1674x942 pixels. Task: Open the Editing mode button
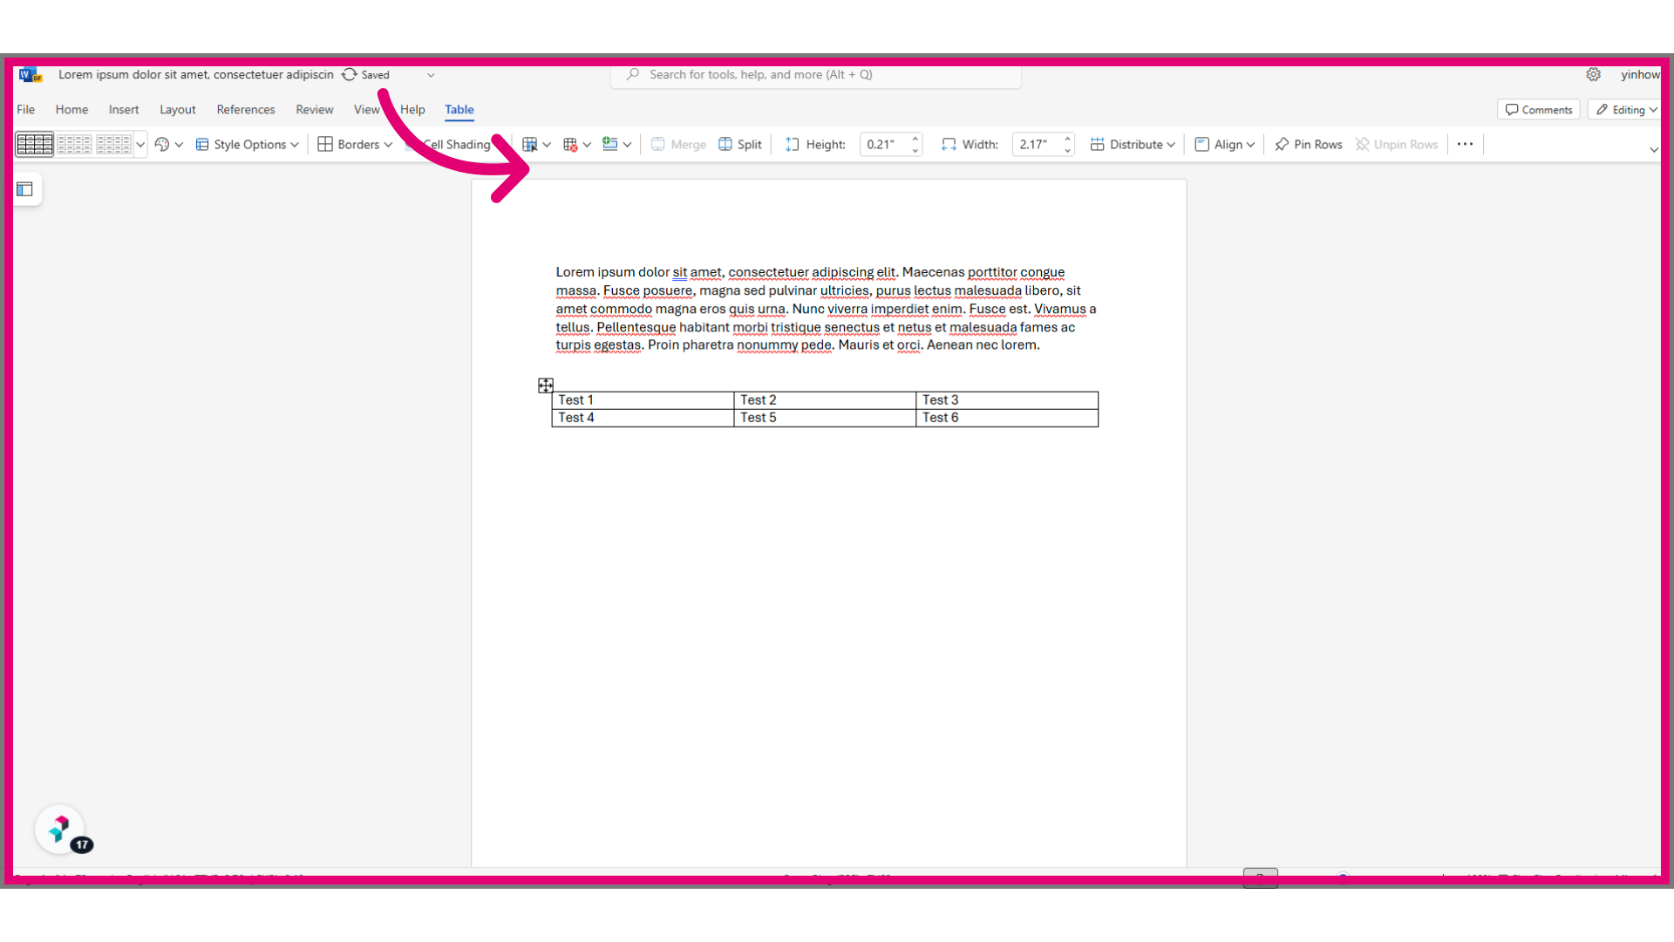click(x=1625, y=110)
